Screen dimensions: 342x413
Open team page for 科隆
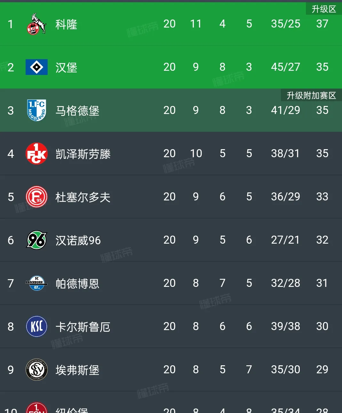[66, 24]
